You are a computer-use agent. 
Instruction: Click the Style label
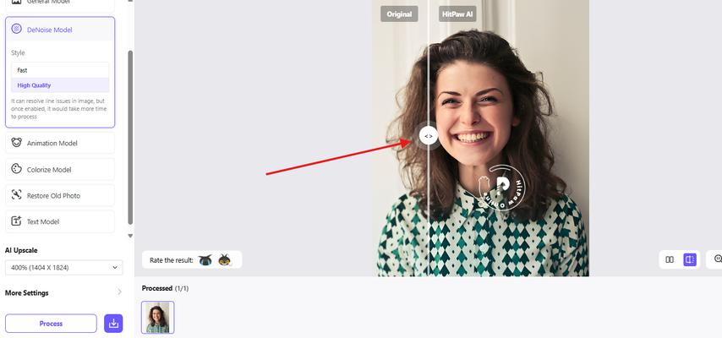point(18,53)
